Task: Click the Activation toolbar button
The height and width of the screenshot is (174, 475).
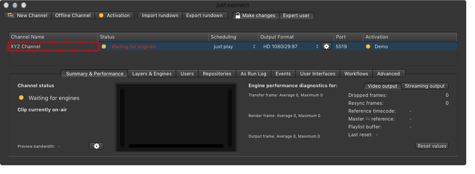Action: click(x=114, y=15)
